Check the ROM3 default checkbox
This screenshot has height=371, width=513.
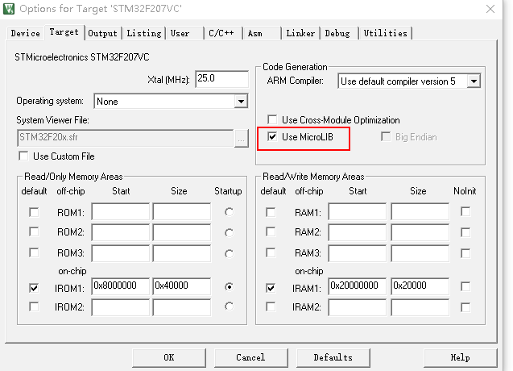(x=34, y=252)
